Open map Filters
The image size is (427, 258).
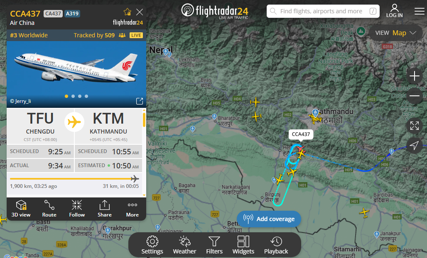click(x=214, y=245)
